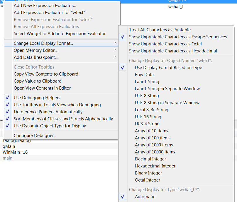This screenshot has height=202, width=237.
Task: Toggle Use Debugging Helpers option
Action: point(37,98)
